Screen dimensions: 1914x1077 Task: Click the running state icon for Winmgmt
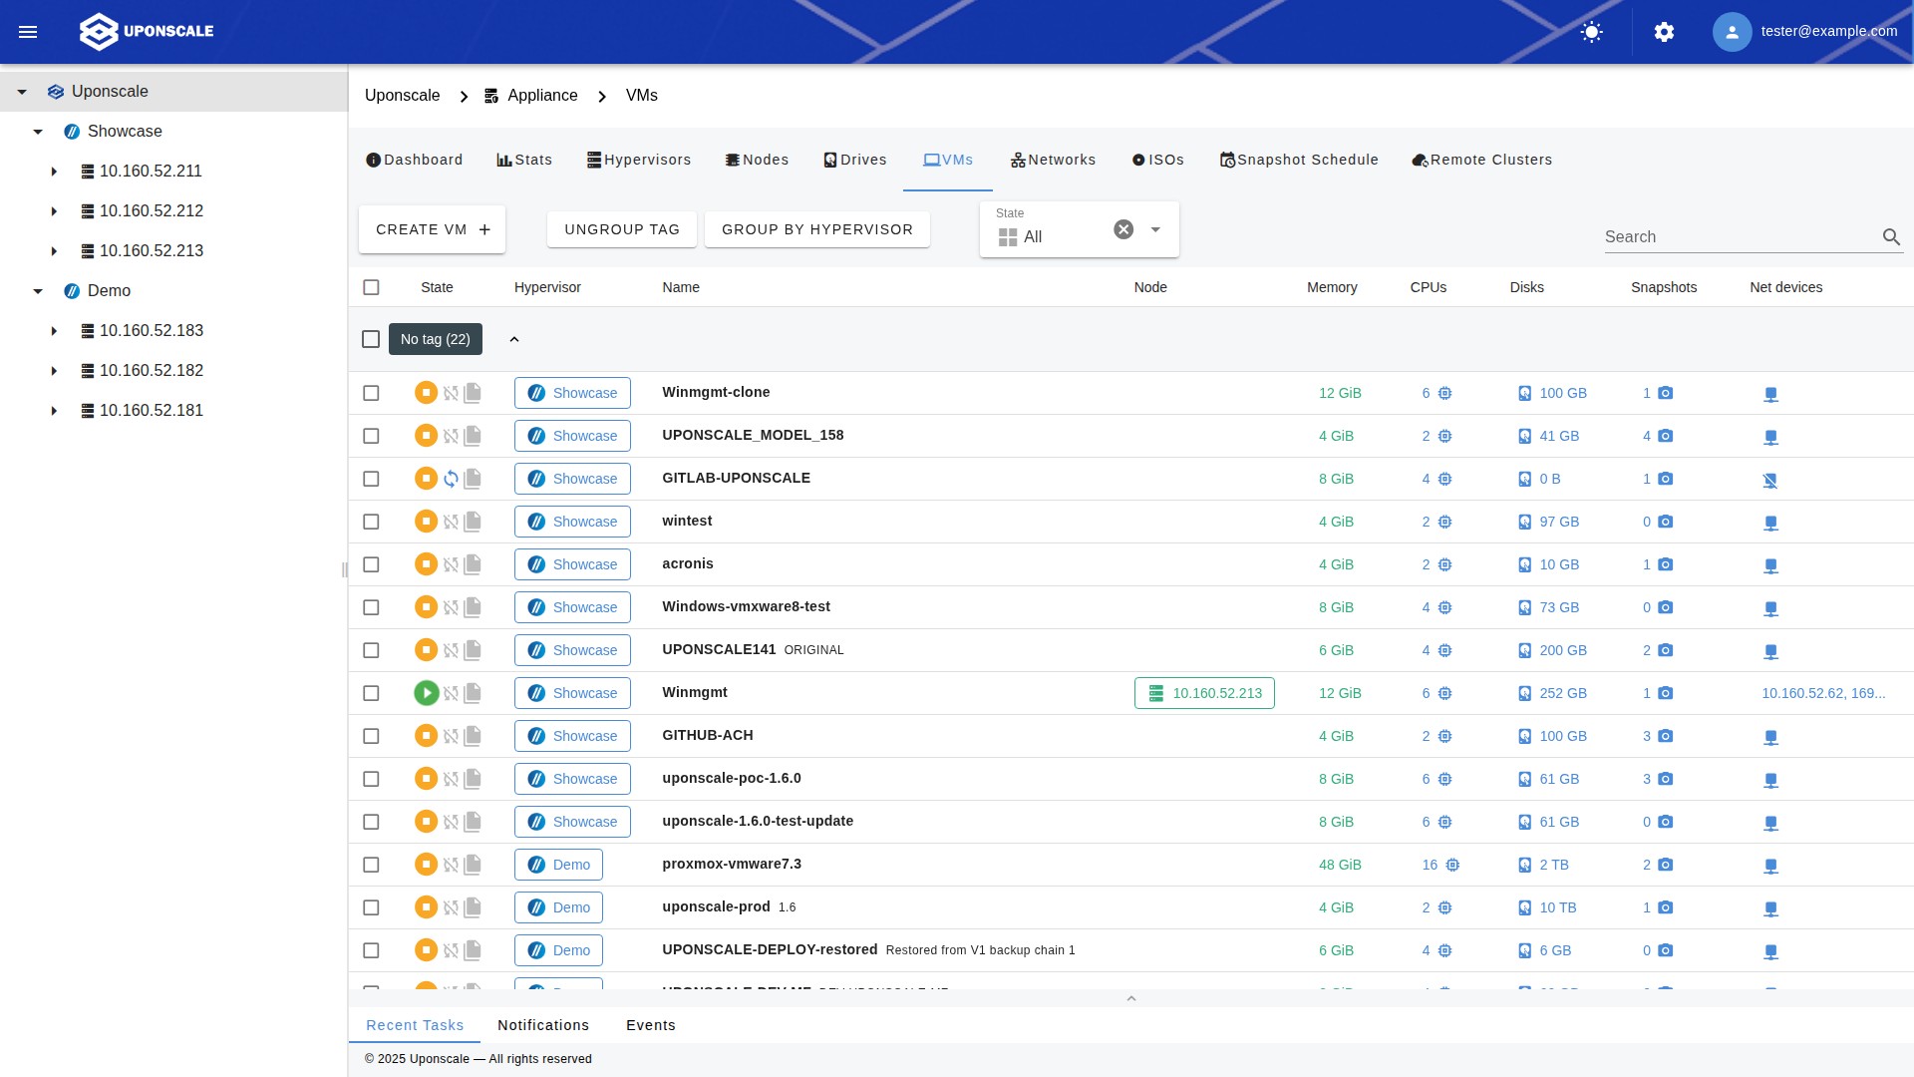coord(426,693)
